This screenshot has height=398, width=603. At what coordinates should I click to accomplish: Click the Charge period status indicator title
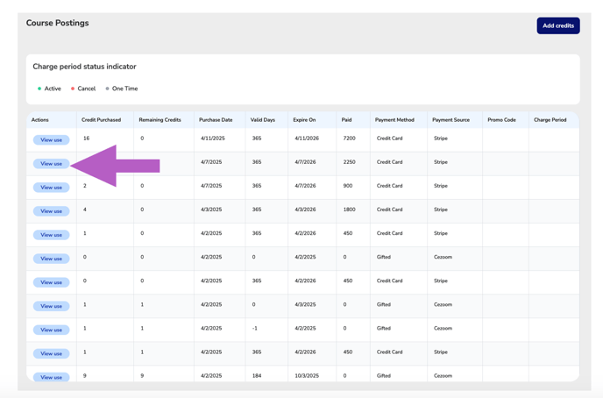(x=85, y=67)
